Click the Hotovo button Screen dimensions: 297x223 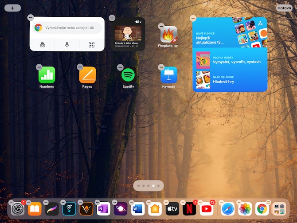pos(284,8)
